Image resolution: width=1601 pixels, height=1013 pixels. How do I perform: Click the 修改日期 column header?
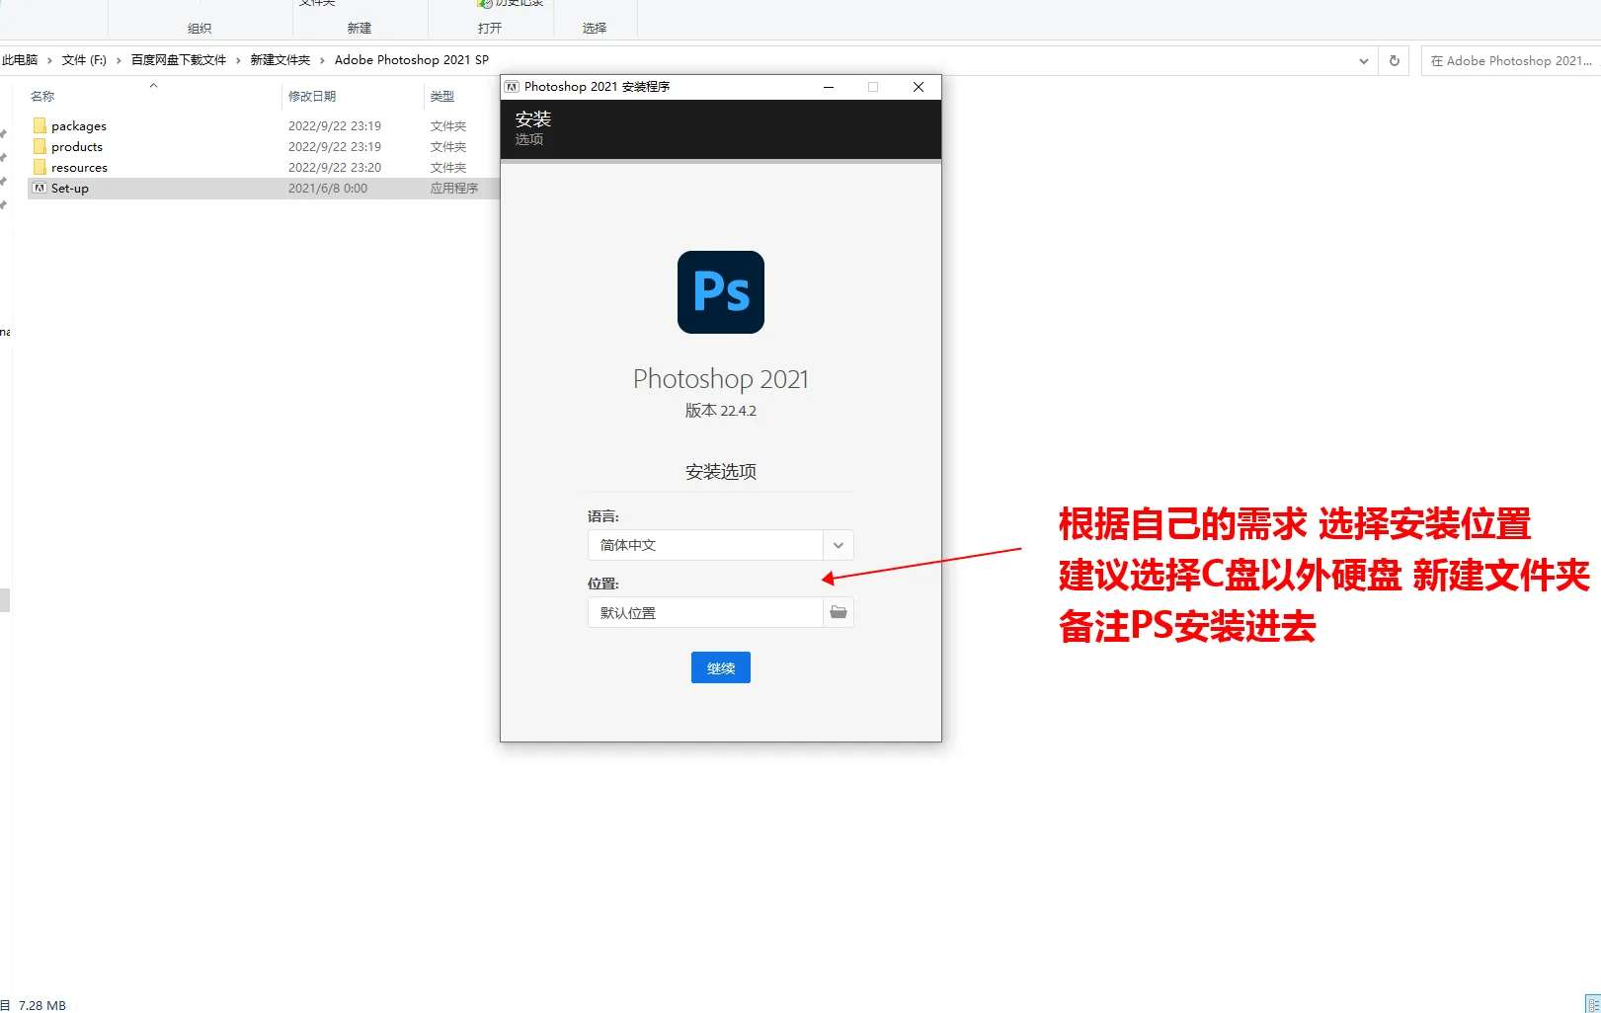pos(313,96)
